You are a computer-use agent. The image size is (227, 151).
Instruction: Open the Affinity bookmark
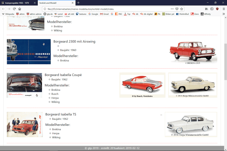click(x=206, y=14)
